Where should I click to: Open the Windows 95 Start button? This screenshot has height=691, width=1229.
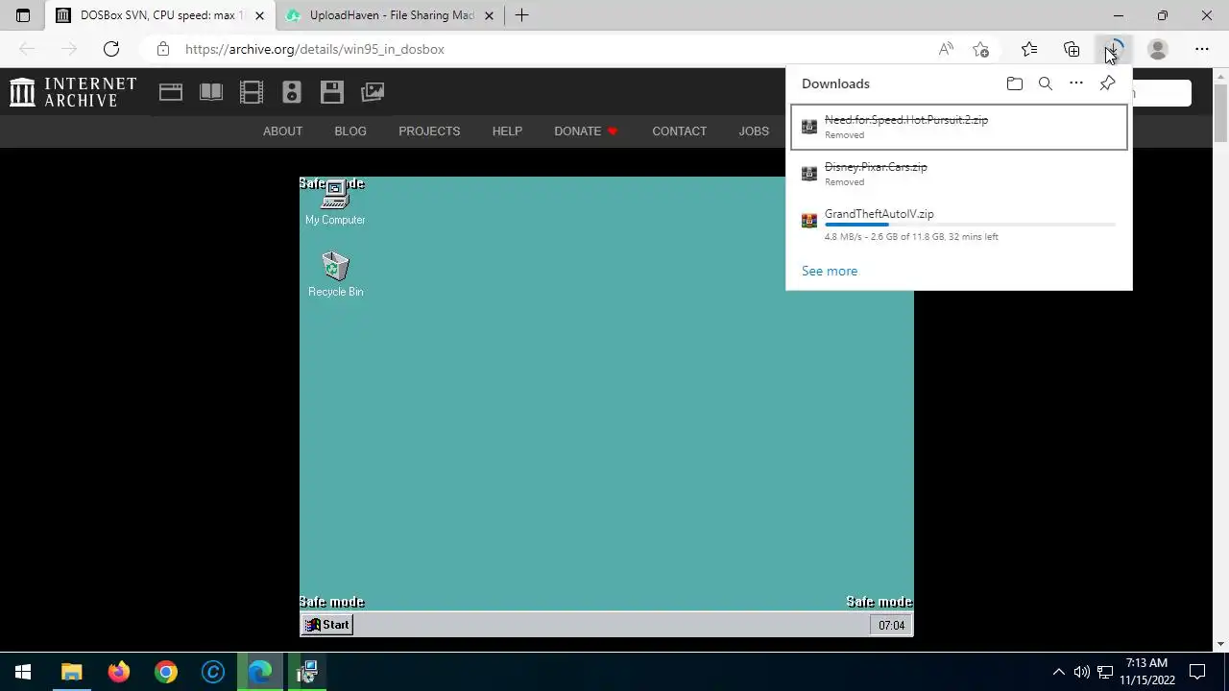click(x=327, y=625)
